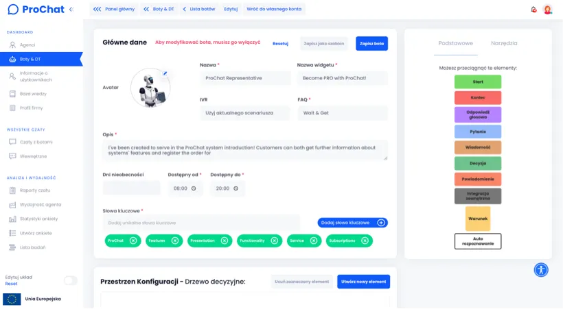The height and width of the screenshot is (309, 563).
Task: Open the FAQ Wait & Get dropdown
Action: [x=342, y=113]
